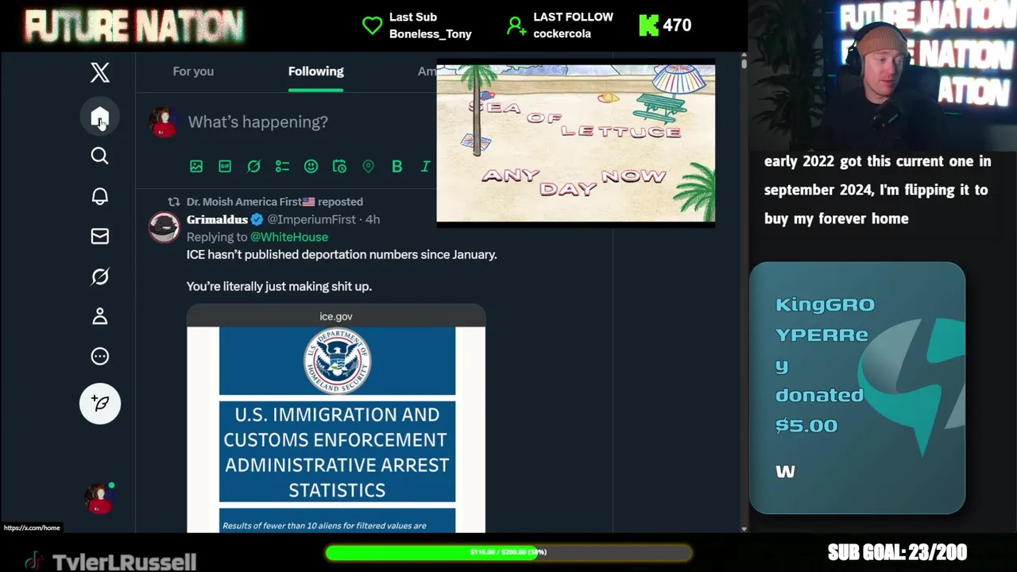Open the Notifications bell icon
The image size is (1017, 572).
click(99, 196)
